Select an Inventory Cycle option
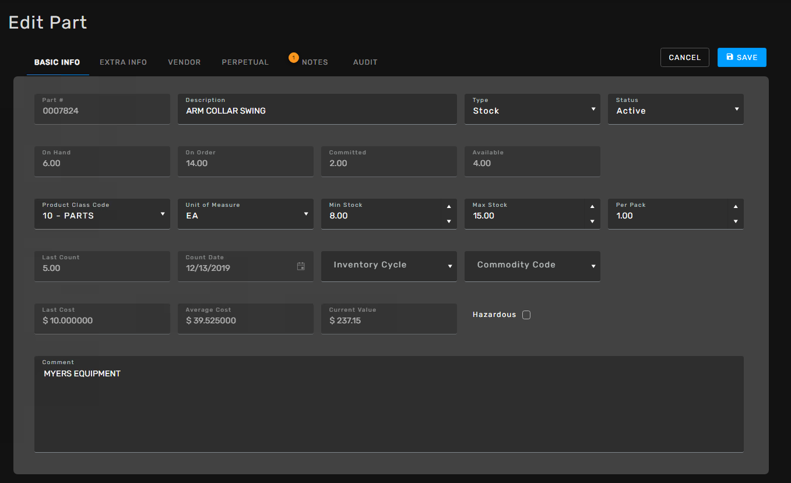Screen dimensions: 791x483 (x=388, y=266)
